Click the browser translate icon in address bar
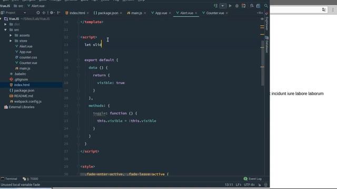 (324, 10)
